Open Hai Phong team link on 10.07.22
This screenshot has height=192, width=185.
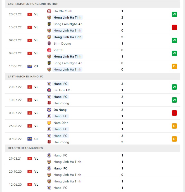tap(61, 103)
